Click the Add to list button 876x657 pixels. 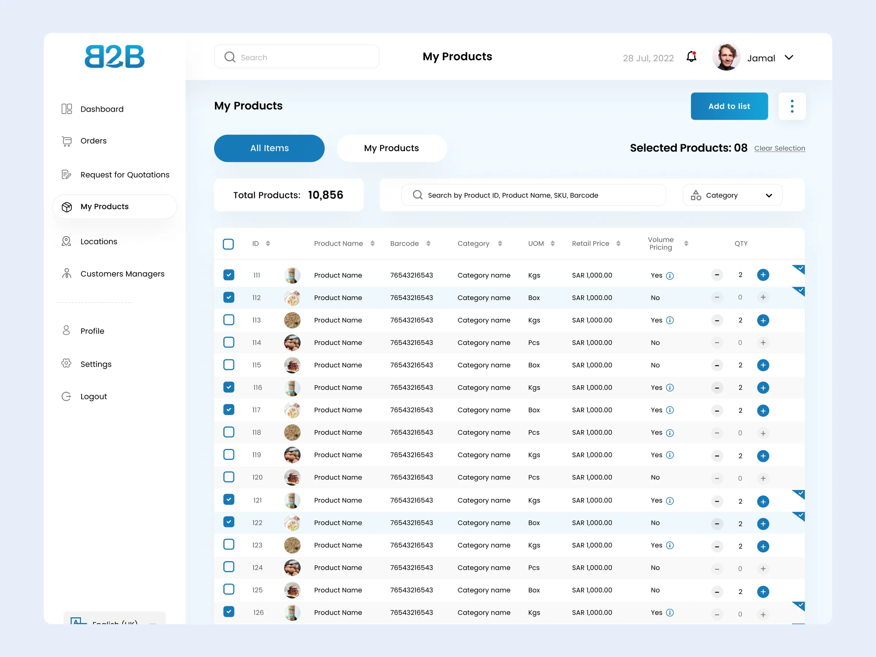pos(729,106)
